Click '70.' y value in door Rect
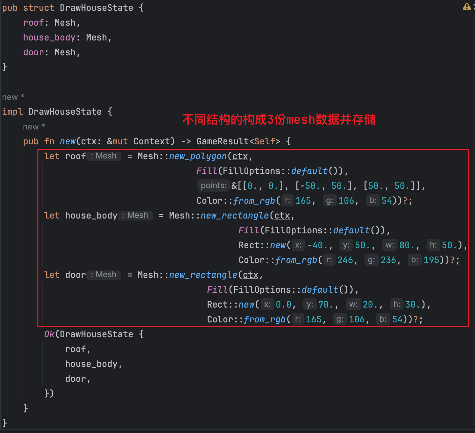Screen dimensions: 475x433 click(x=326, y=305)
